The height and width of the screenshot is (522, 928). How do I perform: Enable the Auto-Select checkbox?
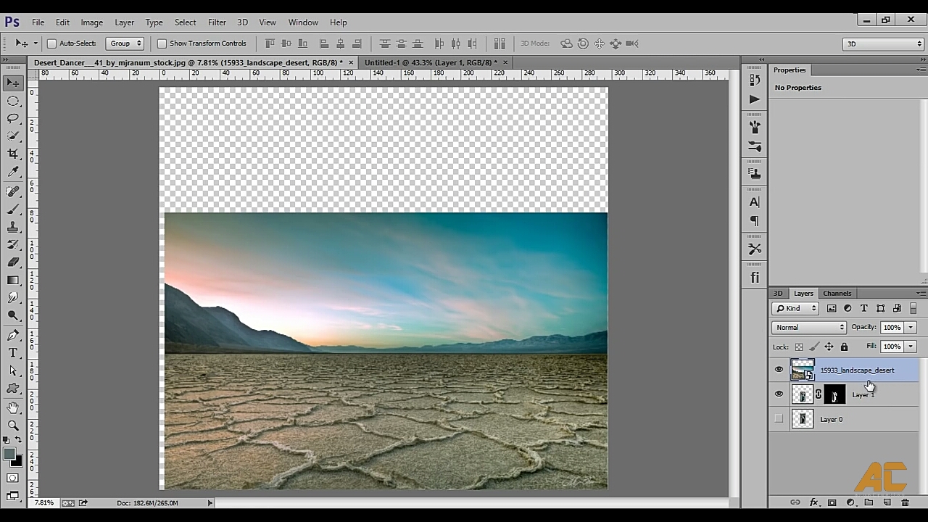pyautogui.click(x=51, y=43)
